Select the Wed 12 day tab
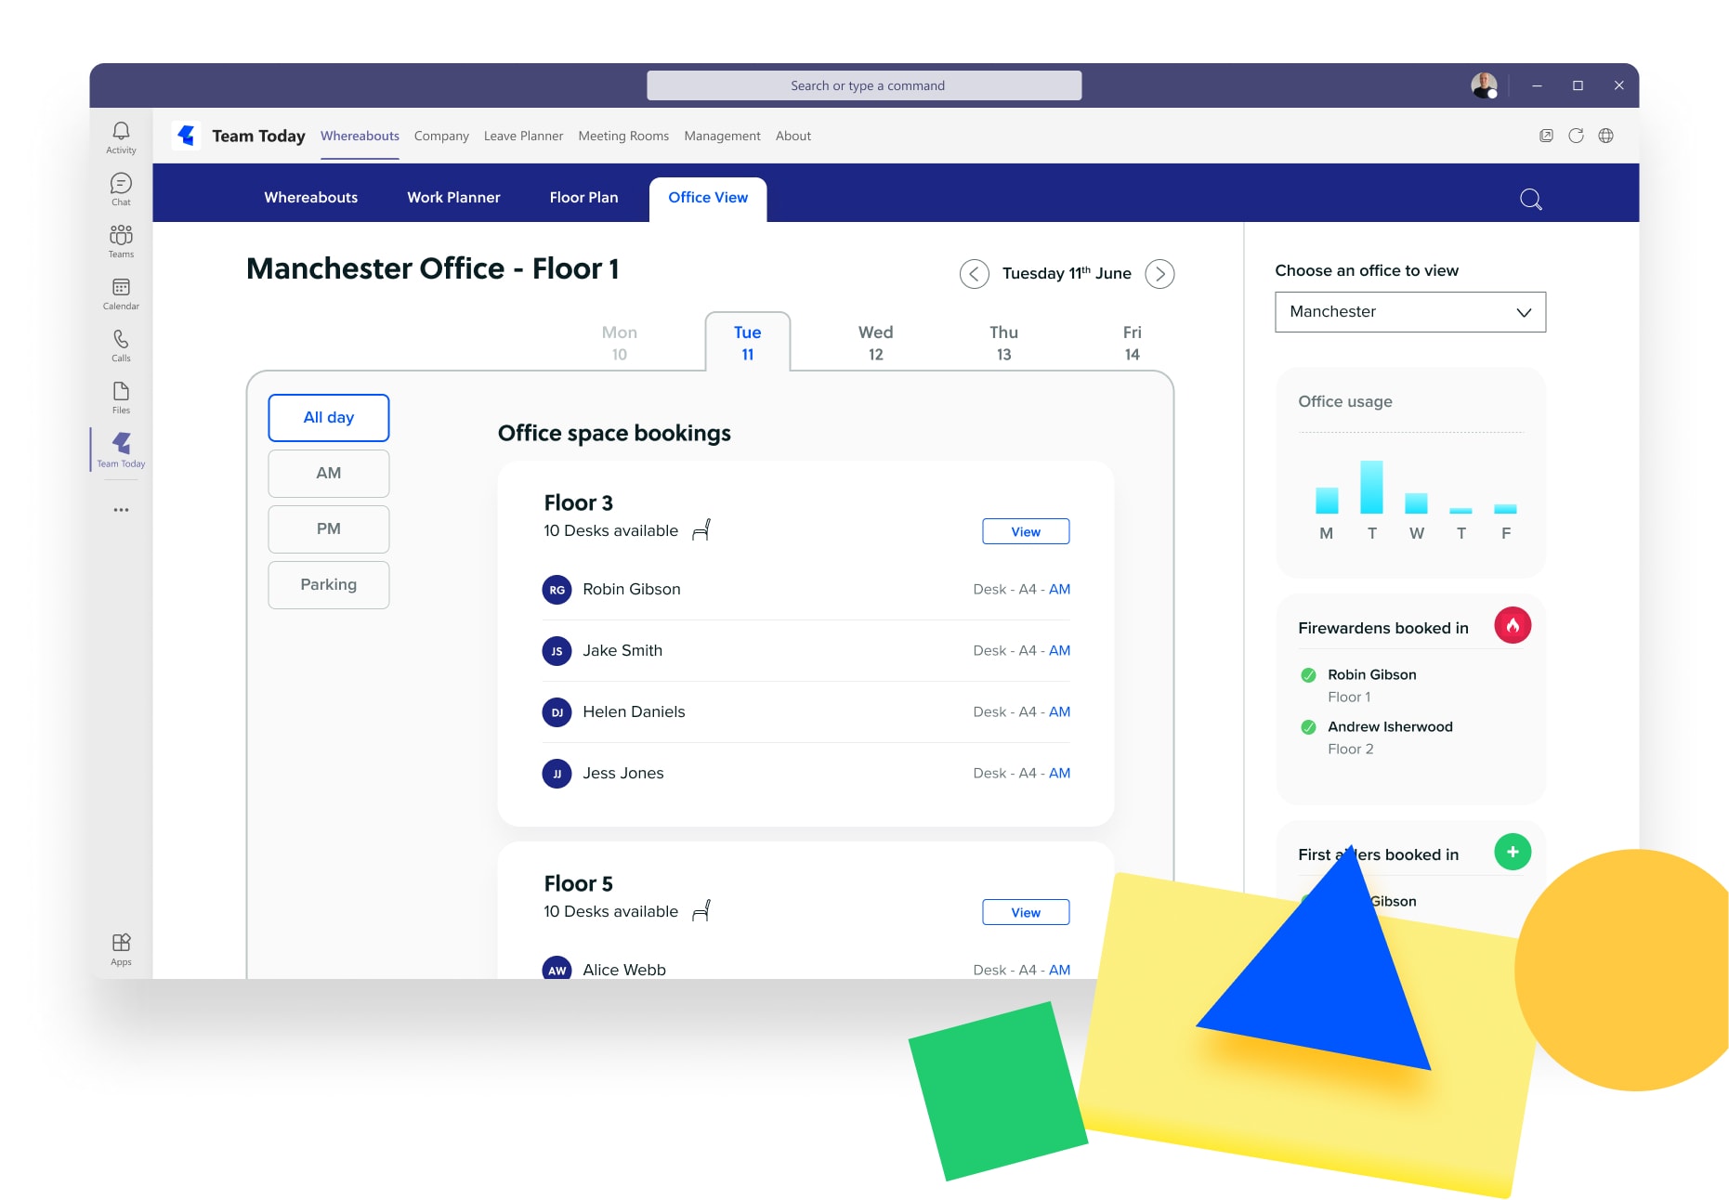 (x=875, y=343)
